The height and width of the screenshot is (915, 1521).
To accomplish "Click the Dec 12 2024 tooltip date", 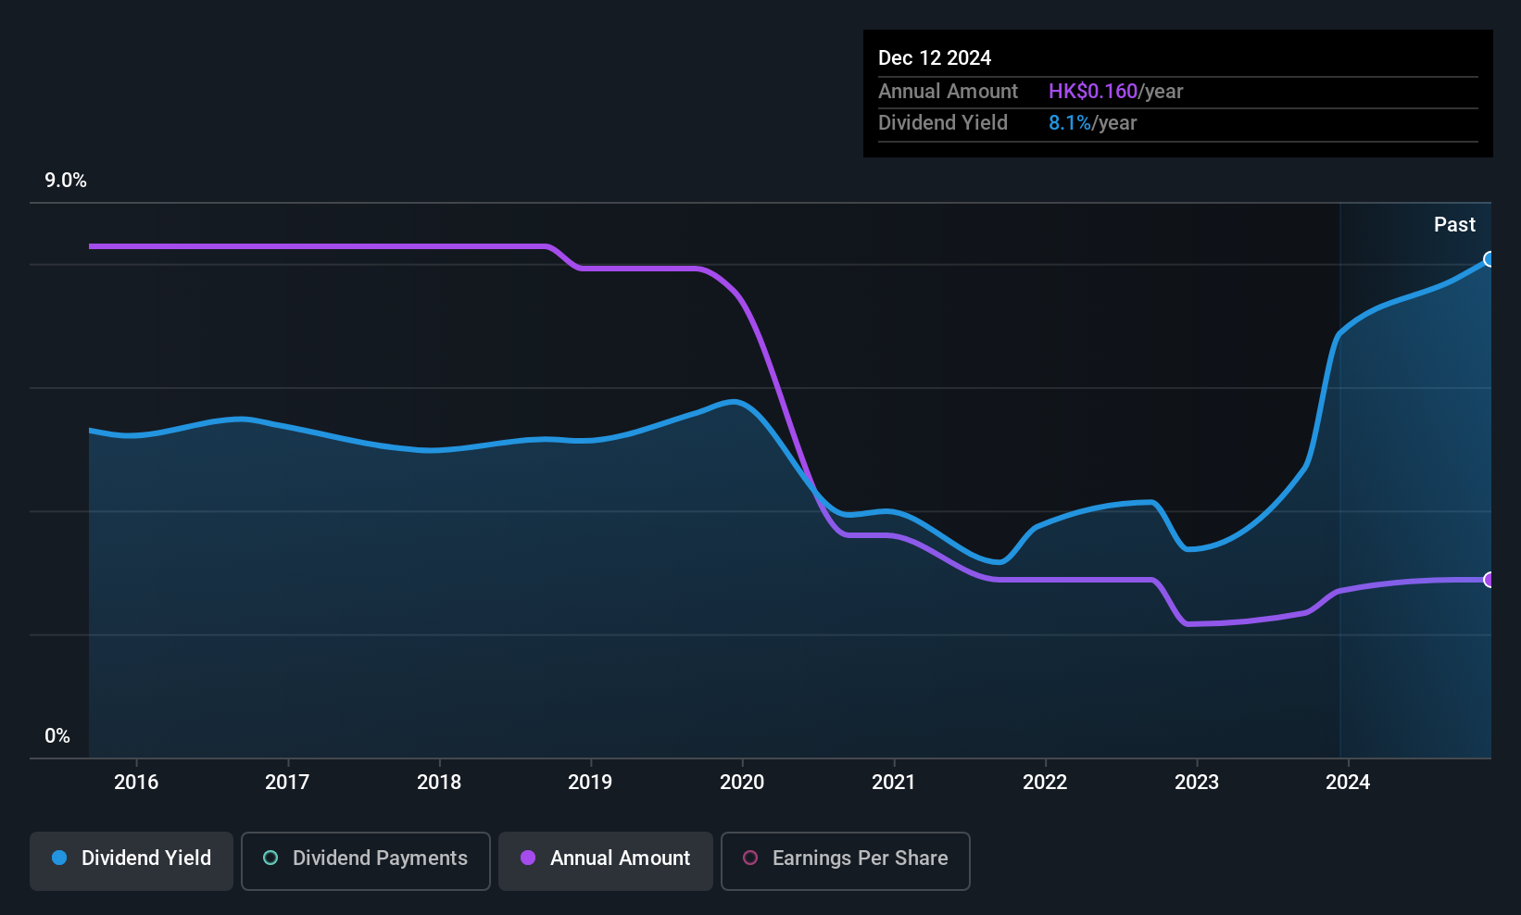I will 935,58.
